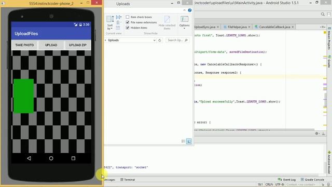Close the UploadSync.java tab
Image resolution: width=332 pixels, height=187 pixels.
pos(218,27)
